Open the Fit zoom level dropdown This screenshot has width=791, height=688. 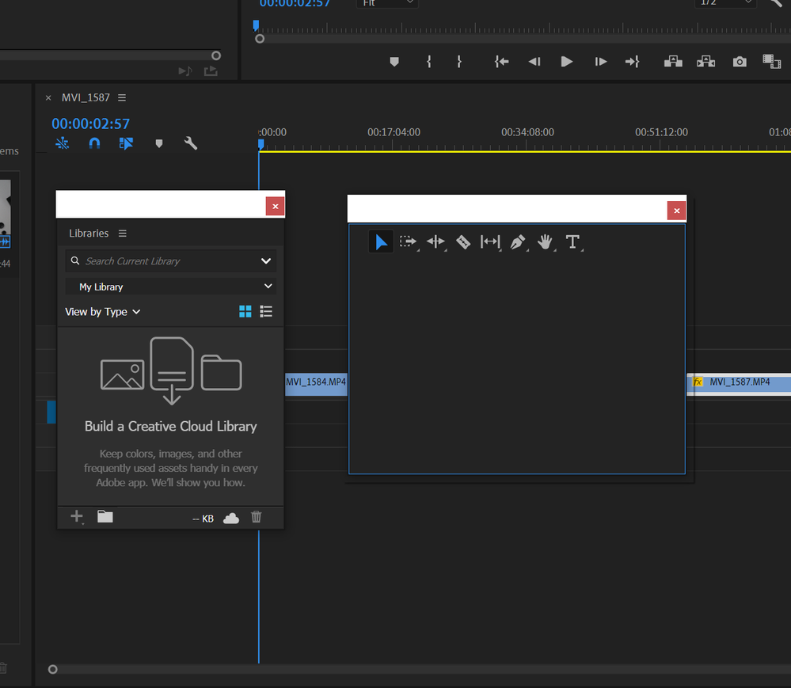(387, 3)
